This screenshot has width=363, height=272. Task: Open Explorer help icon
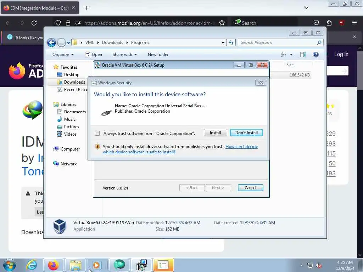316,55
